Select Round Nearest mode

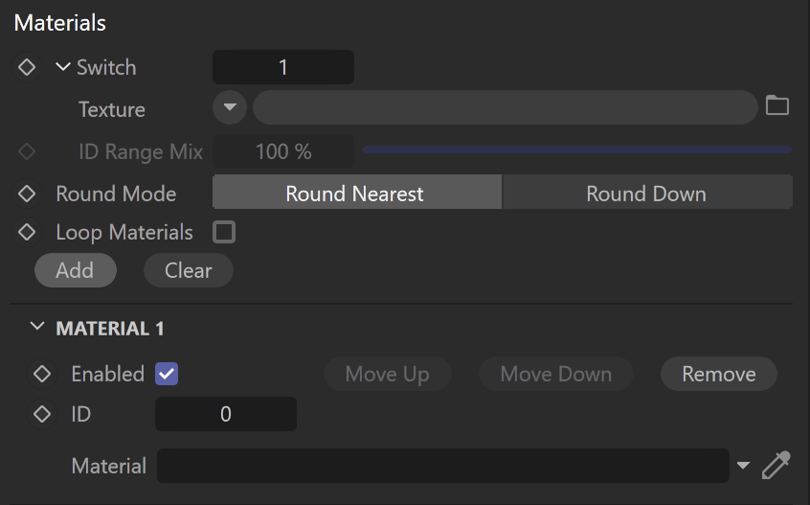[357, 194]
